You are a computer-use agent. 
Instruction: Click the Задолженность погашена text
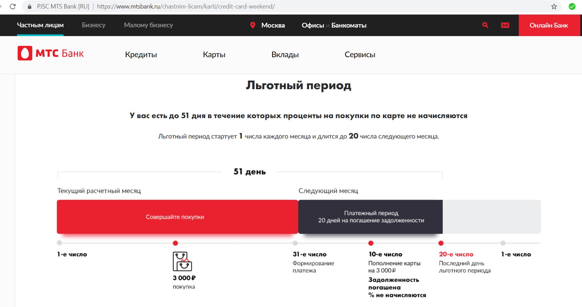pyautogui.click(x=394, y=284)
